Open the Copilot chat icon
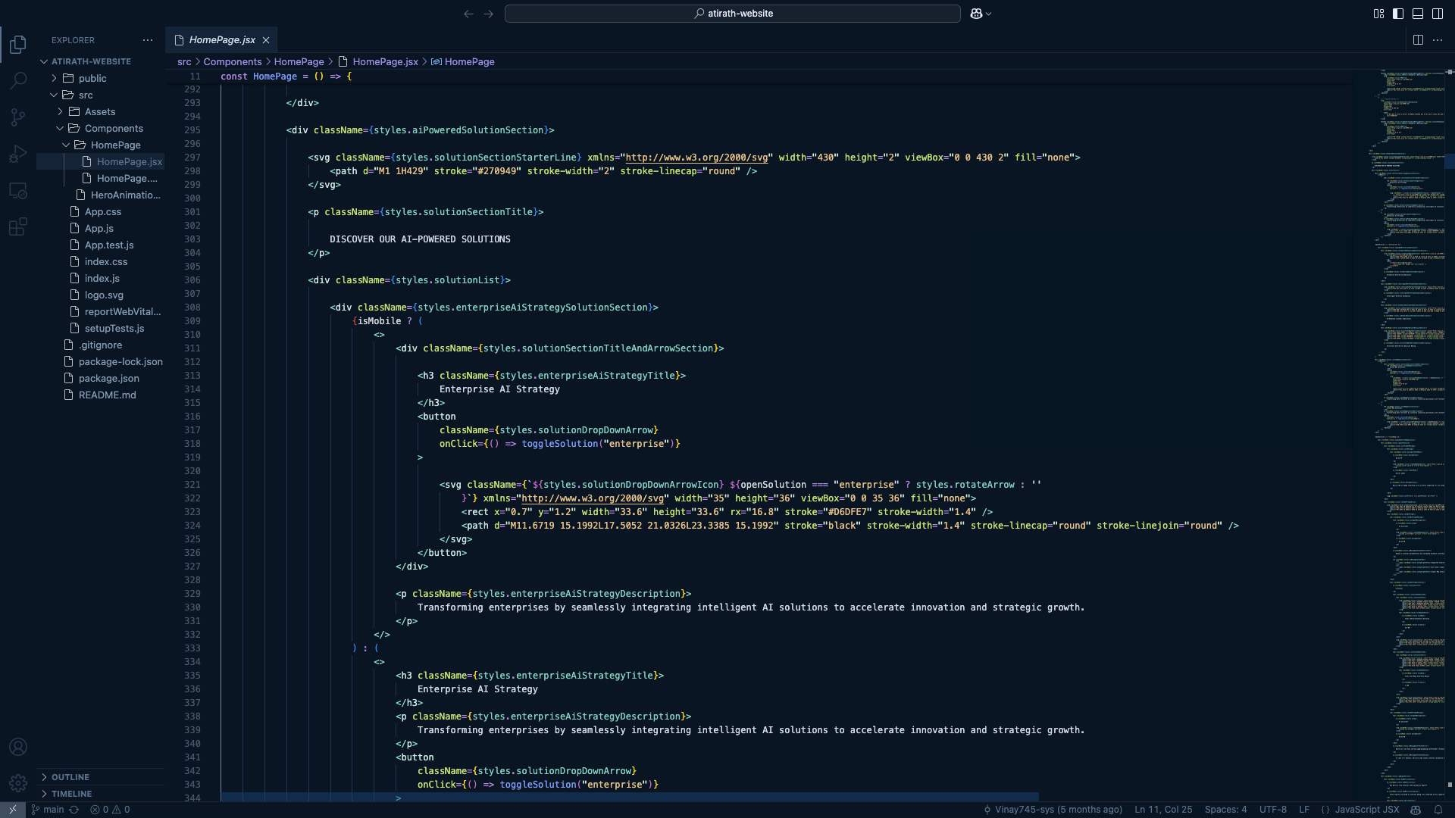 976,14
